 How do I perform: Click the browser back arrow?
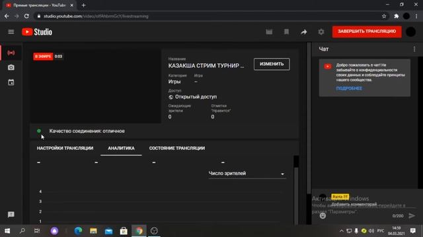(7, 16)
